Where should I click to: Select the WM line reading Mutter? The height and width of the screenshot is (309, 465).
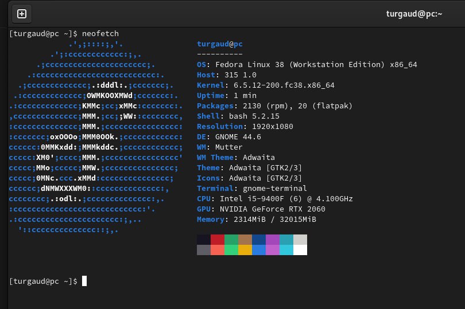[220, 147]
